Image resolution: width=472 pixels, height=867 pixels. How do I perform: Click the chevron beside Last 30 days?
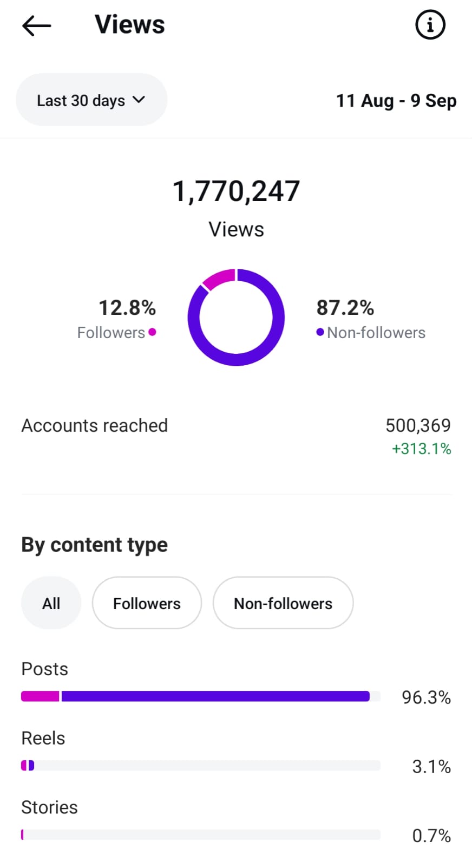point(139,100)
